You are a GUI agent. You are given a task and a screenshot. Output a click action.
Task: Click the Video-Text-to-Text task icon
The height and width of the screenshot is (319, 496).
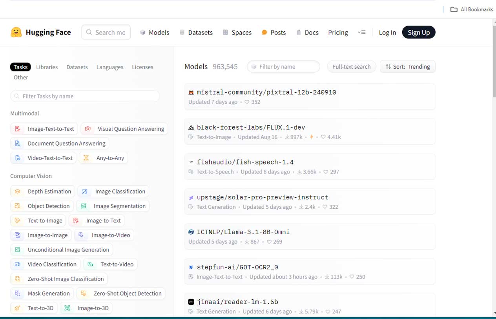[18, 158]
